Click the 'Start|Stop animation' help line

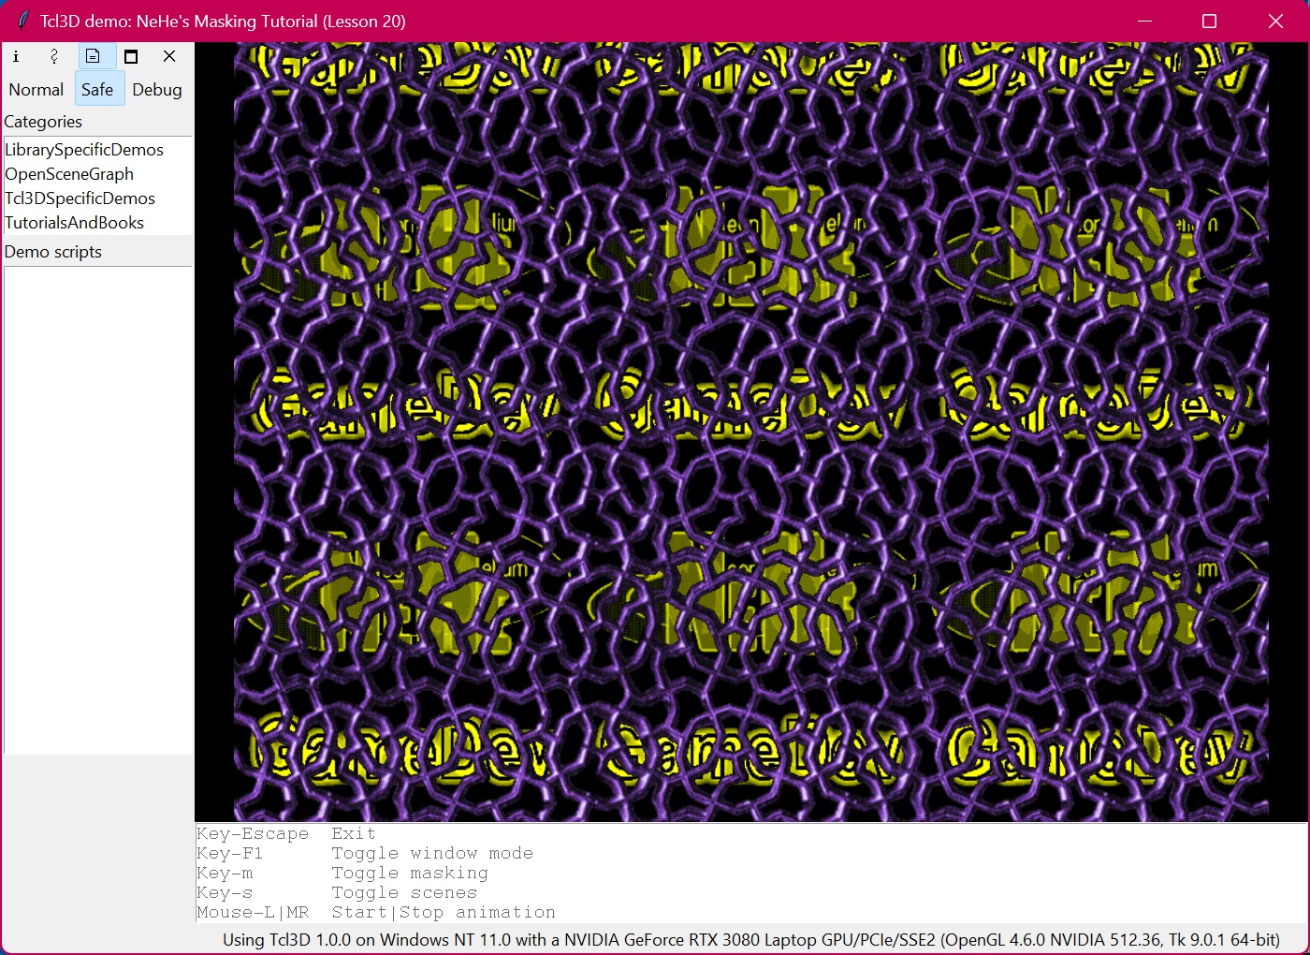pos(376,912)
